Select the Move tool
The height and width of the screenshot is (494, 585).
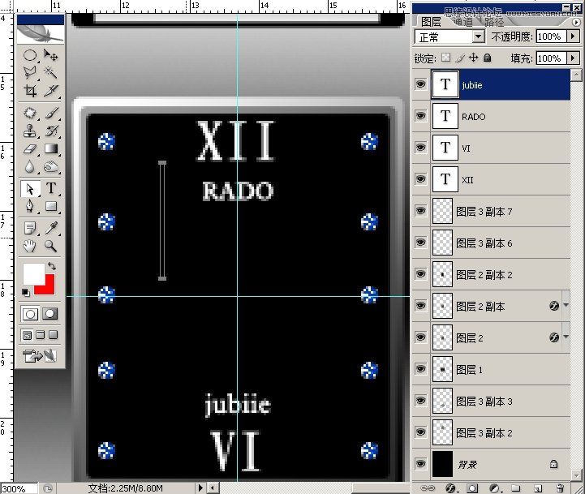point(50,55)
